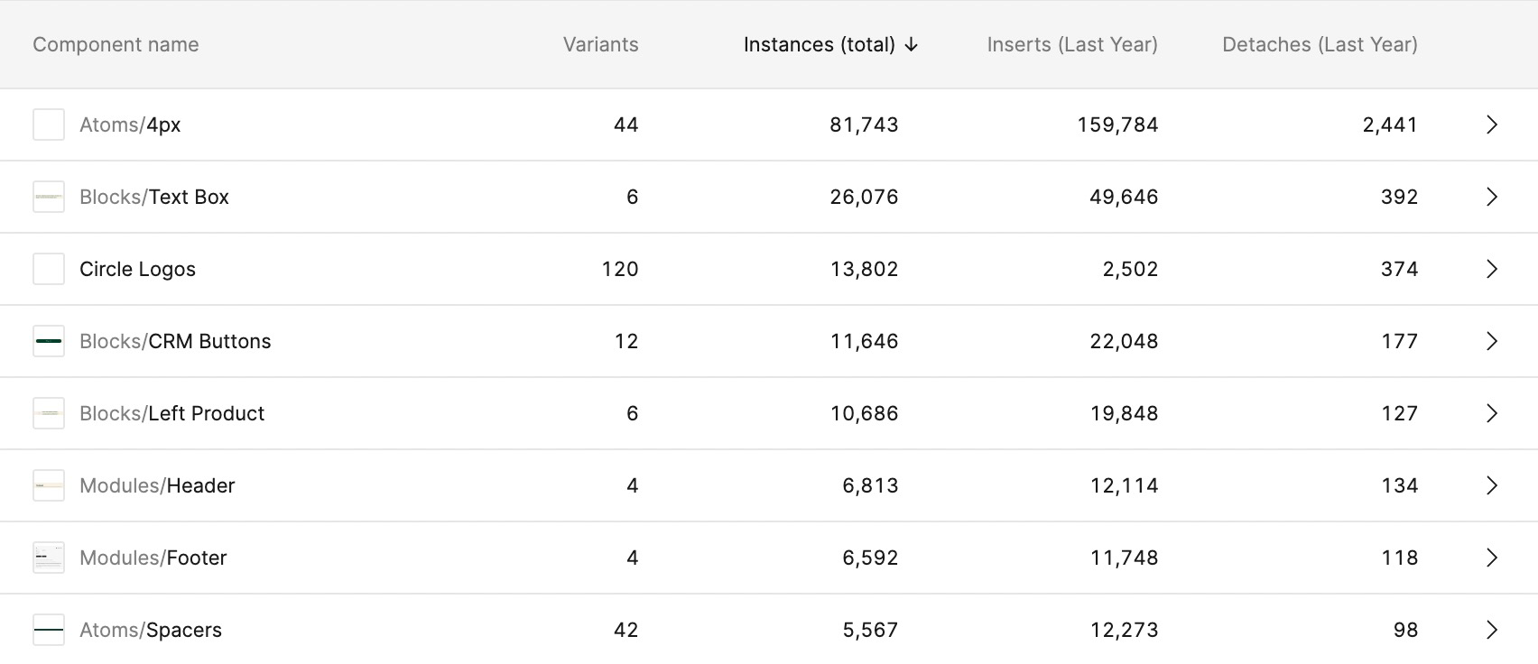Screen dimensions: 1538x664
Task: Sort by Detaches (Last Year) column
Action: point(1320,45)
